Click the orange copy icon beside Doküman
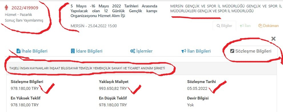Image resolution: width=283 pixels, height=112 pixels. click(x=260, y=26)
